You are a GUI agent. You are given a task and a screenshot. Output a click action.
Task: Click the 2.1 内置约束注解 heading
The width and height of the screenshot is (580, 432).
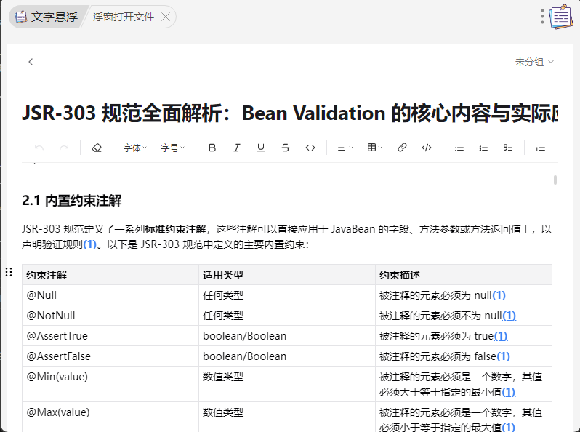72,201
